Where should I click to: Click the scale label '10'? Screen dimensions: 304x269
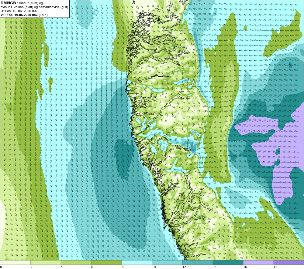pyautogui.click(x=154, y=267)
